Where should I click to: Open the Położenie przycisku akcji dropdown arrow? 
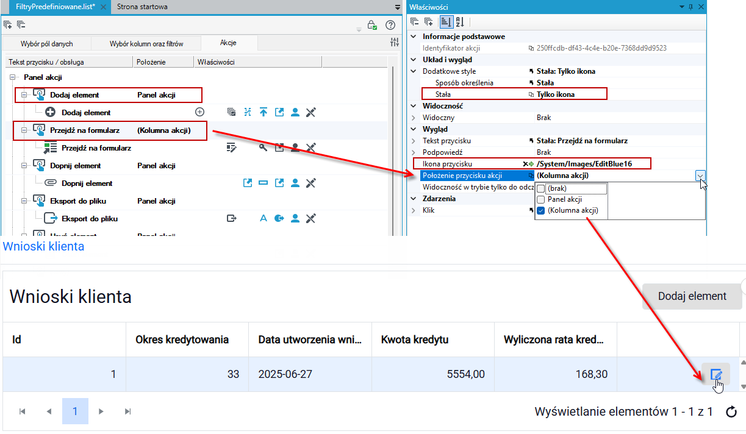point(700,176)
